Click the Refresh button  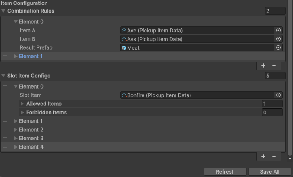[x=225, y=171]
